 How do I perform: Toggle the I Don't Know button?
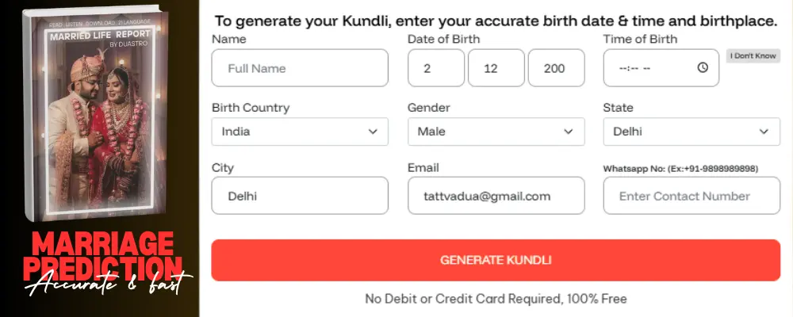coord(753,56)
